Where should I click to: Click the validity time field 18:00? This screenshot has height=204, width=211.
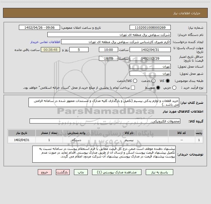(109, 59)
